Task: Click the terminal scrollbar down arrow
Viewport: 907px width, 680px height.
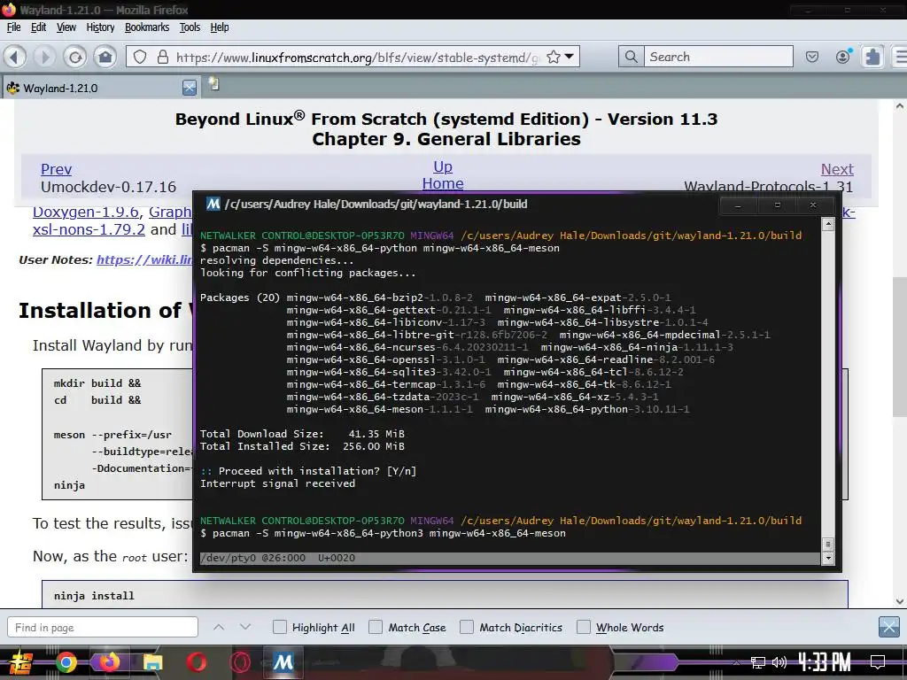Action: pos(828,558)
